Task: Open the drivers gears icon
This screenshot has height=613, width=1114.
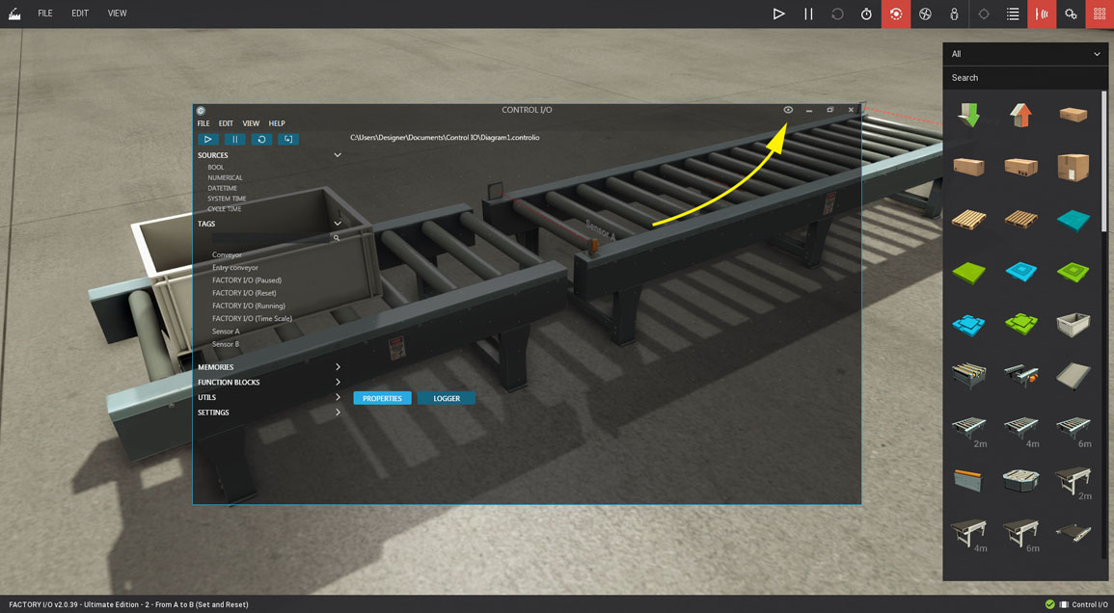Action: tap(1071, 13)
